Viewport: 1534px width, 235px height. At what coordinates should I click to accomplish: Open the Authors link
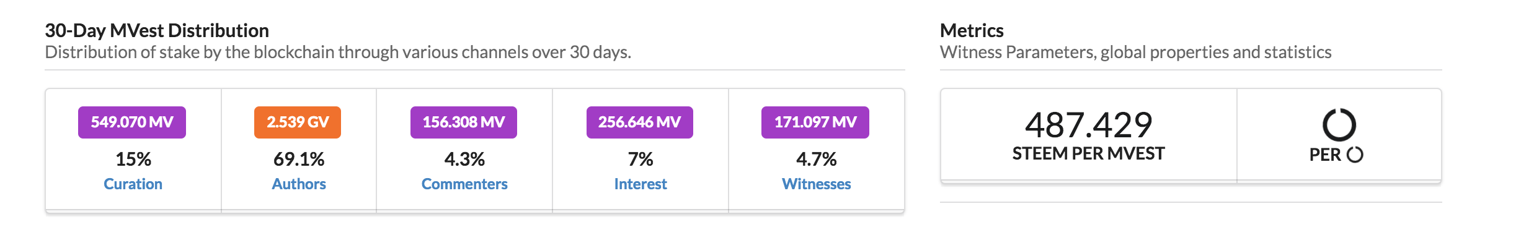(299, 184)
